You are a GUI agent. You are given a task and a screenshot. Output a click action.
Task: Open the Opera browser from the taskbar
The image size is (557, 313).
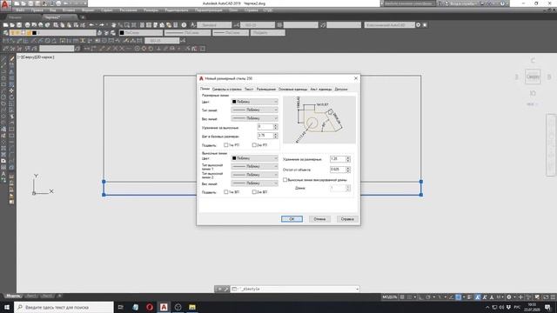click(150, 307)
